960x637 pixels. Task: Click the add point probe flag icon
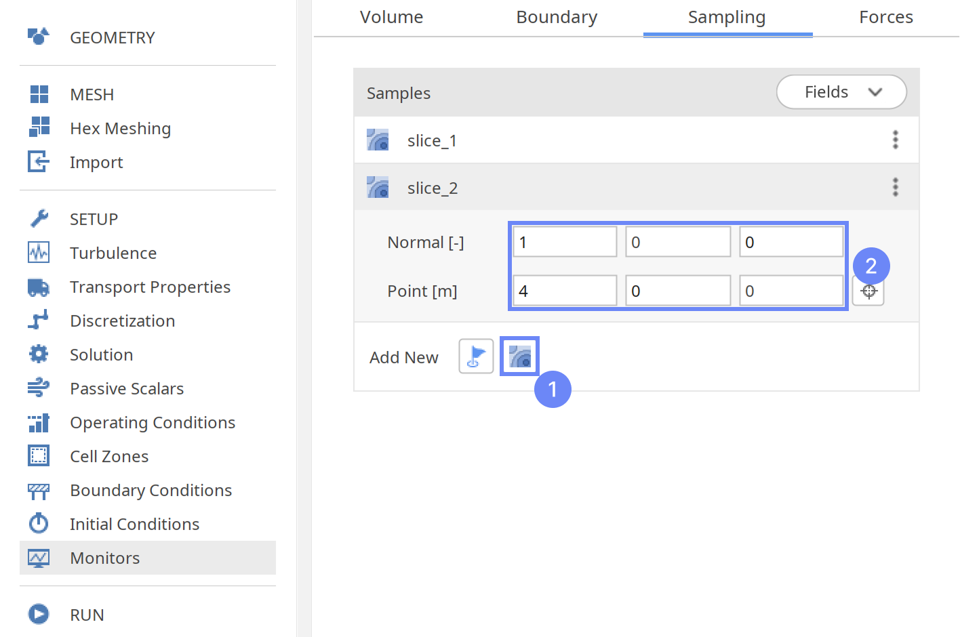click(476, 356)
